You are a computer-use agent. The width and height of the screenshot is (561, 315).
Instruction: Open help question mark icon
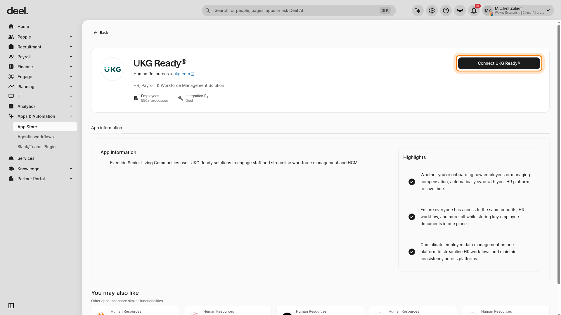pos(446,11)
